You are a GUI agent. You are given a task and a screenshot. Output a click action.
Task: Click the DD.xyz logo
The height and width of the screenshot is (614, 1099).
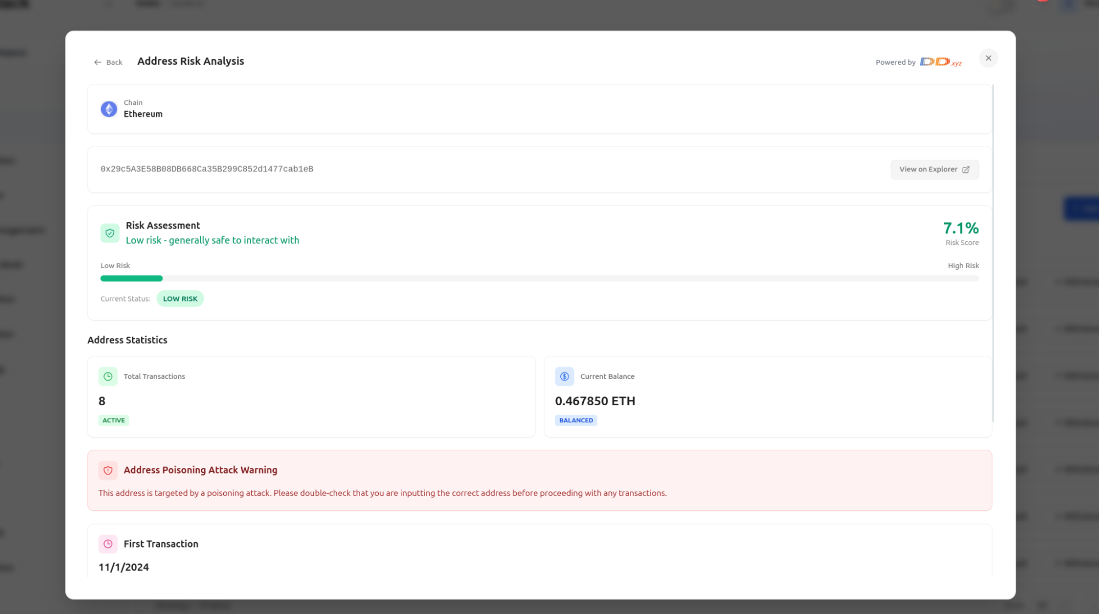click(940, 62)
